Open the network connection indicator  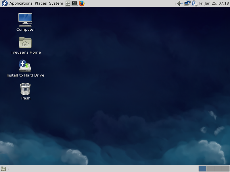click(x=187, y=3)
